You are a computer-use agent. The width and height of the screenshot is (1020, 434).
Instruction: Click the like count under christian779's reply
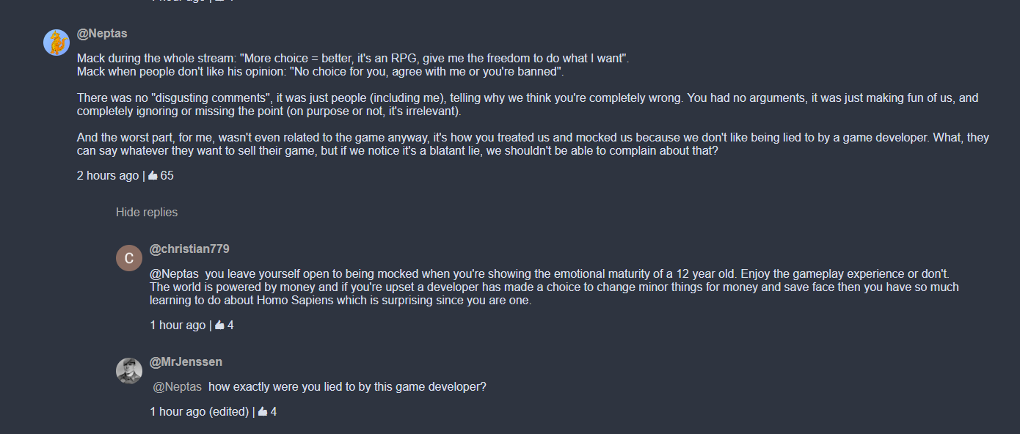[x=230, y=325]
